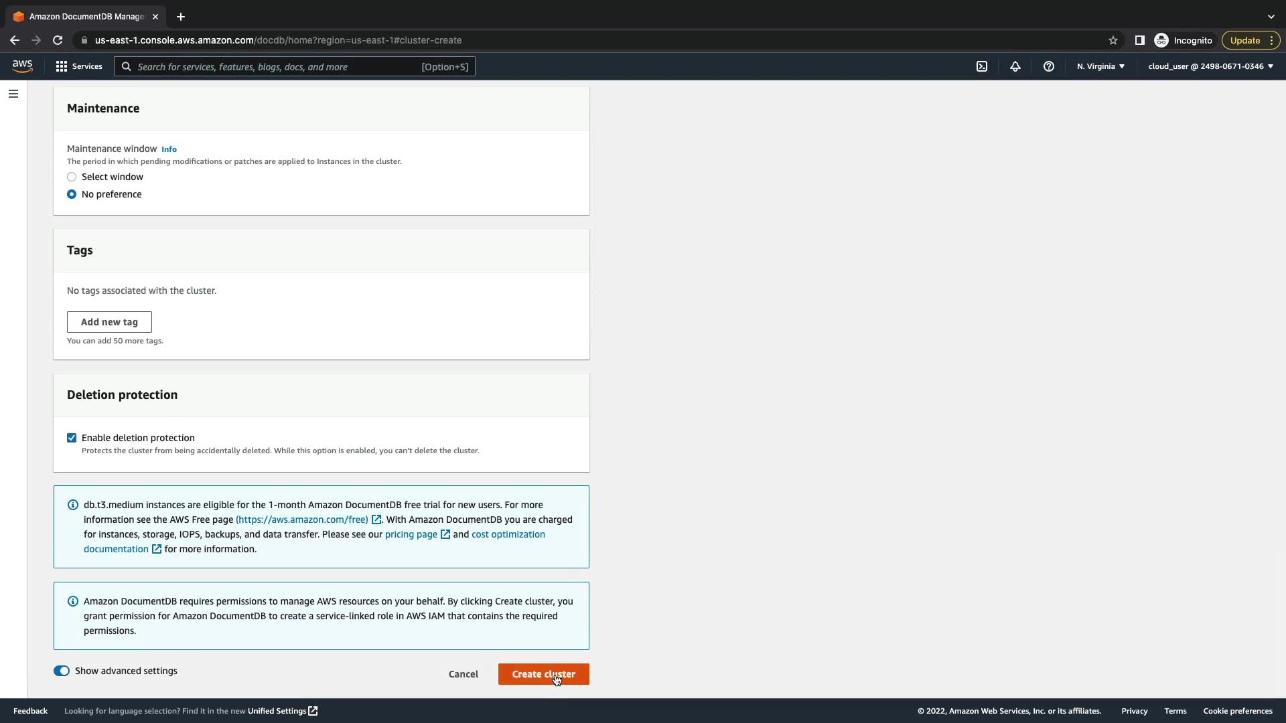This screenshot has height=723, width=1286.
Task: Click the Services grid icon
Action: [x=62, y=66]
